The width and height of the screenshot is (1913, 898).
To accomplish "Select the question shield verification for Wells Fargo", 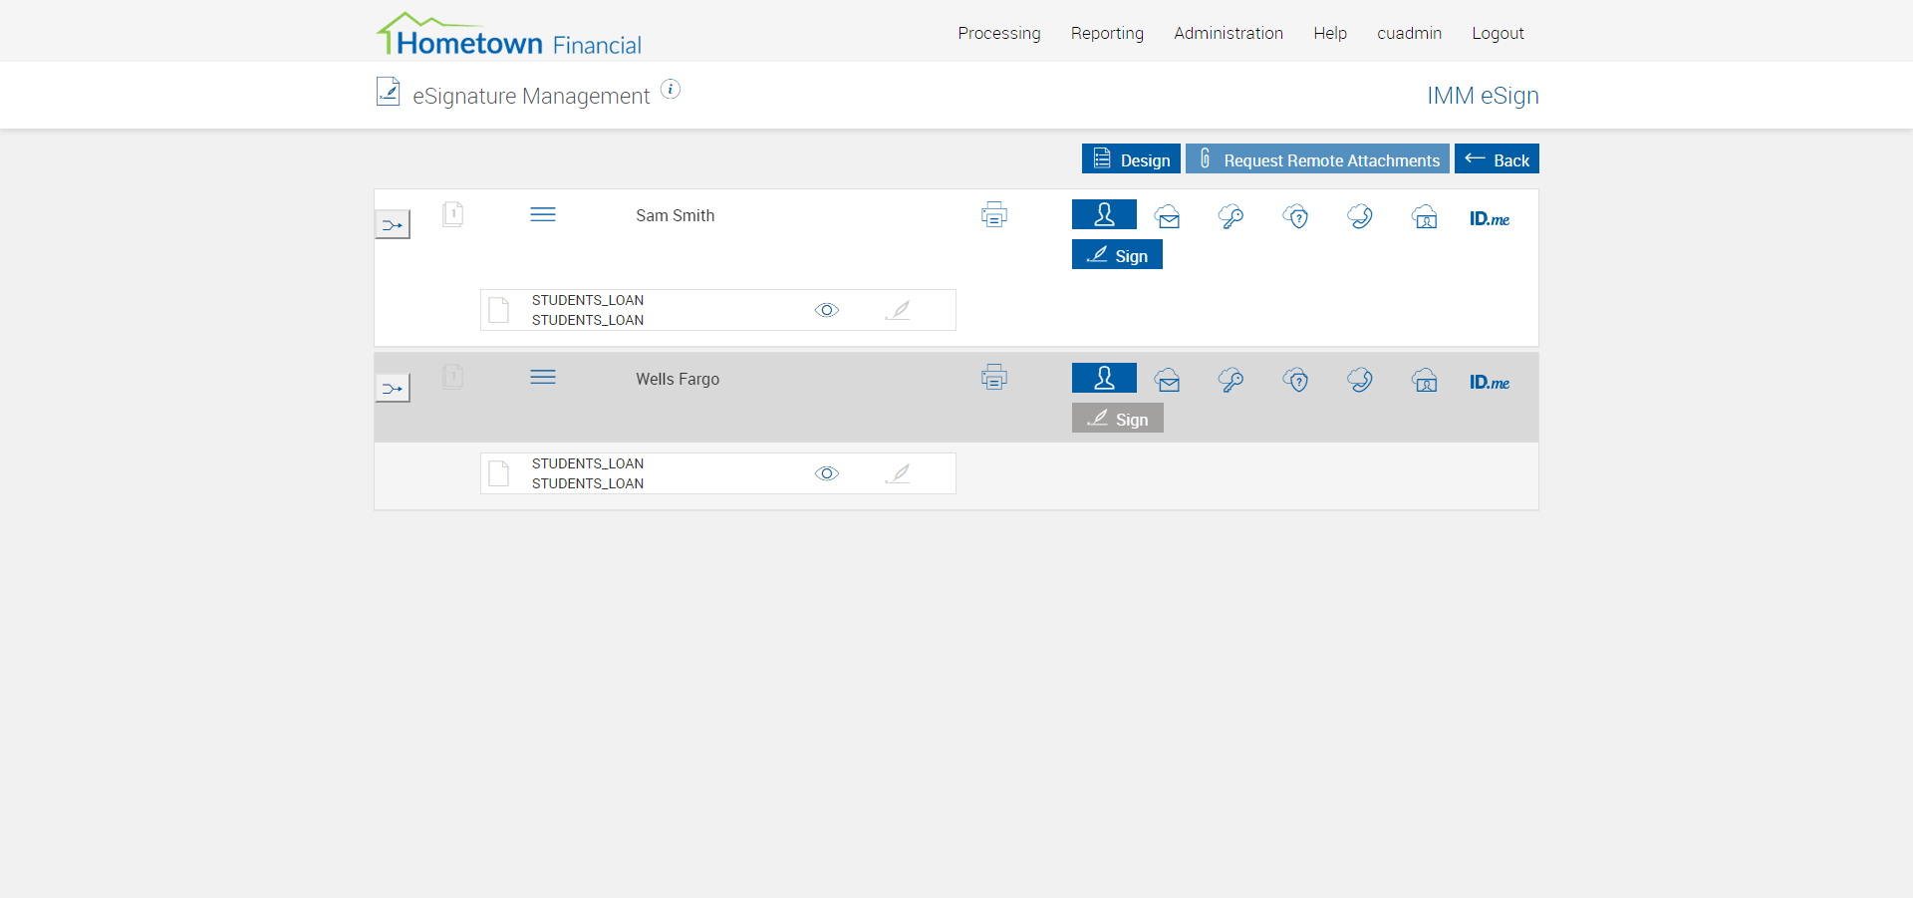I will (x=1296, y=380).
